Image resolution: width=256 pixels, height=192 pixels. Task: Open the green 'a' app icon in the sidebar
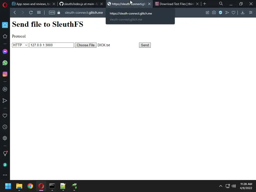(x=5, y=165)
